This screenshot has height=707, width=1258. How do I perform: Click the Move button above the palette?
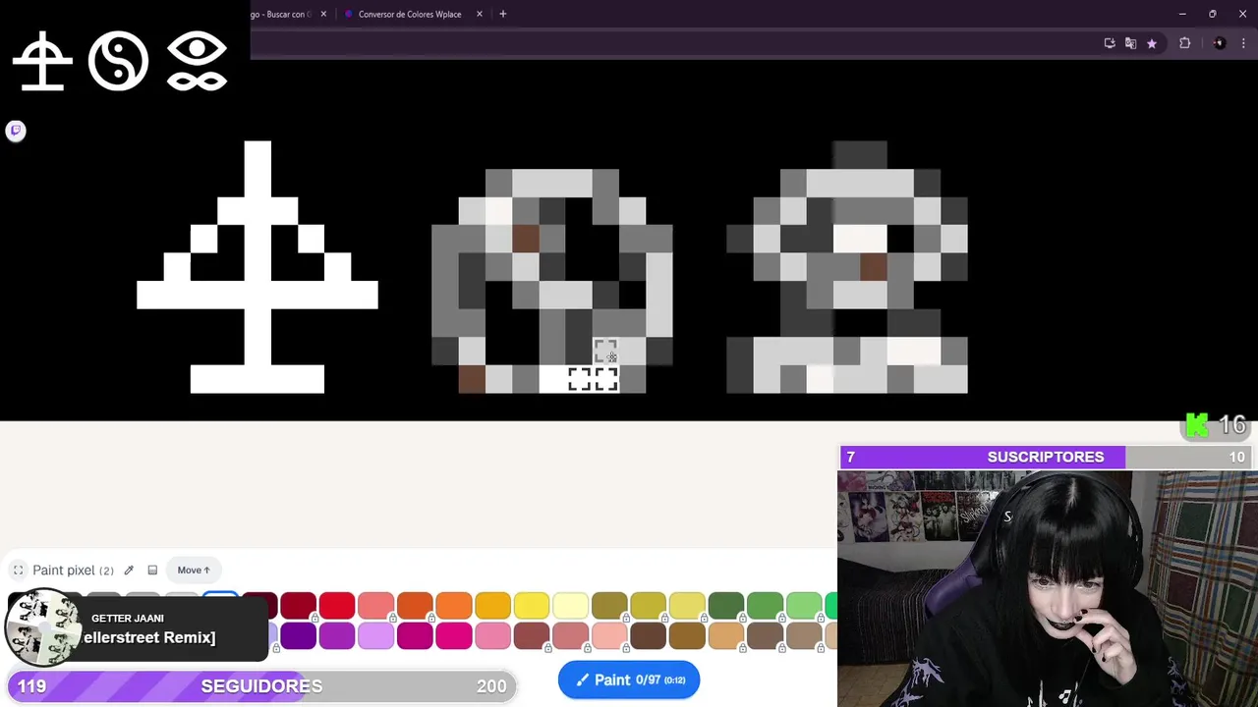pyautogui.click(x=194, y=571)
